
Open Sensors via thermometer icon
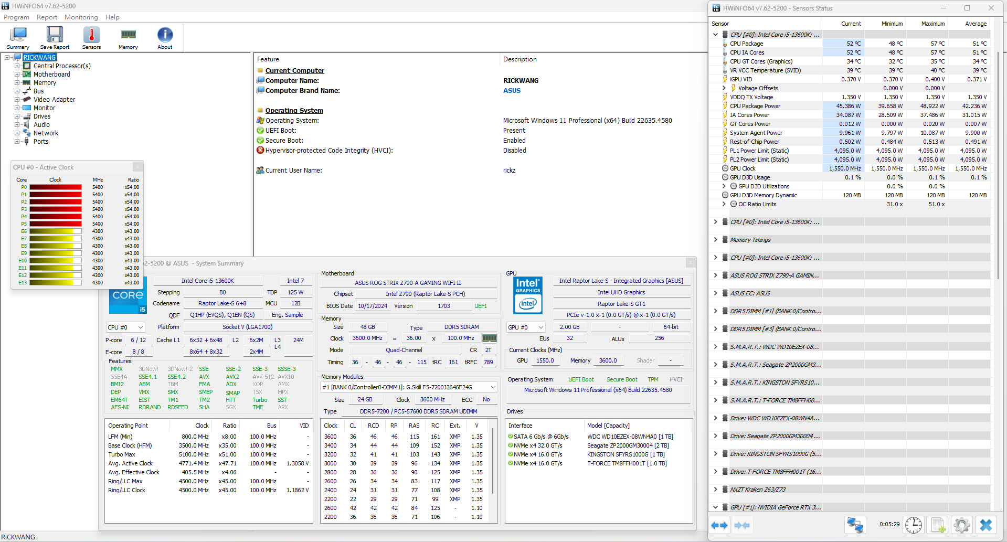91,38
